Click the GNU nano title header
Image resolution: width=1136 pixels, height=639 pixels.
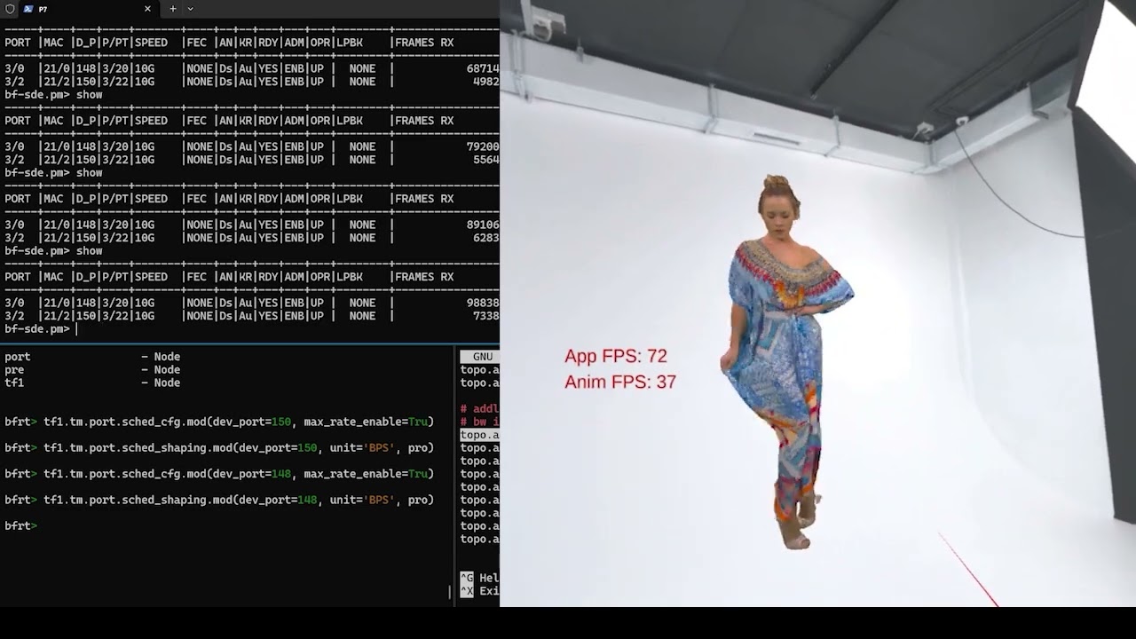point(480,357)
